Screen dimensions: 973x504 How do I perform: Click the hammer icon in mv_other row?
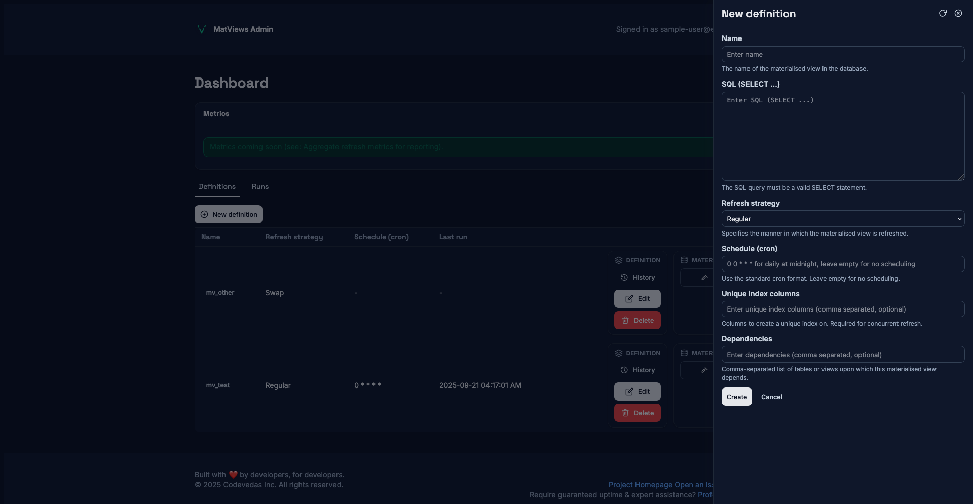pyautogui.click(x=704, y=278)
